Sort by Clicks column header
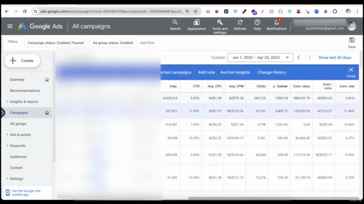The height and width of the screenshot is (204, 364). 261,86
